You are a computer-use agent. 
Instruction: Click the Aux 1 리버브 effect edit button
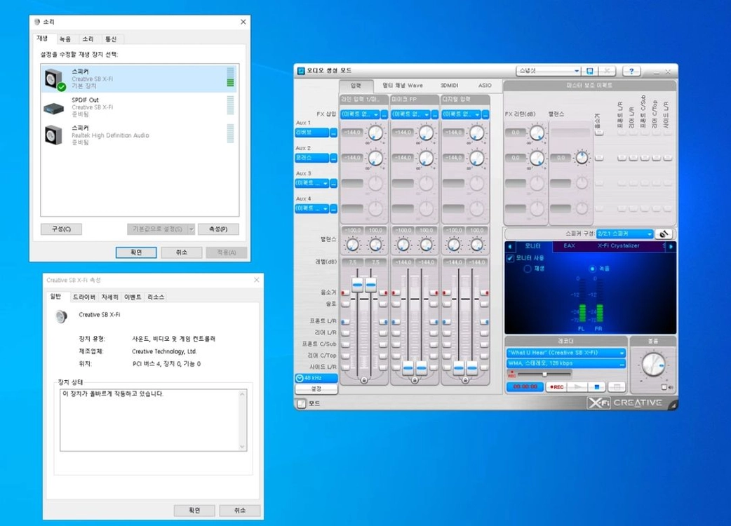[x=334, y=133]
